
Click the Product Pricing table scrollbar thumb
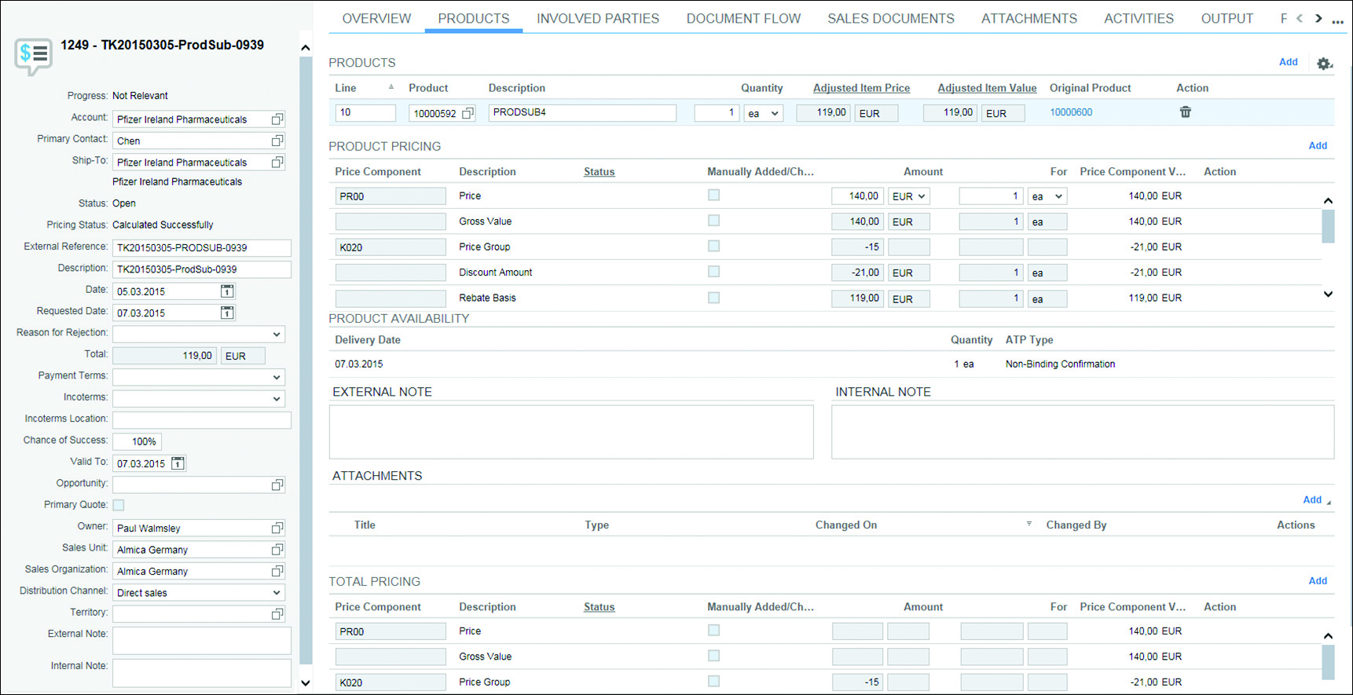point(1328,227)
